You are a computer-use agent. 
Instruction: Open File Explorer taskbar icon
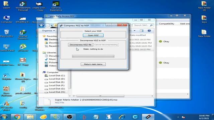click(30, 117)
